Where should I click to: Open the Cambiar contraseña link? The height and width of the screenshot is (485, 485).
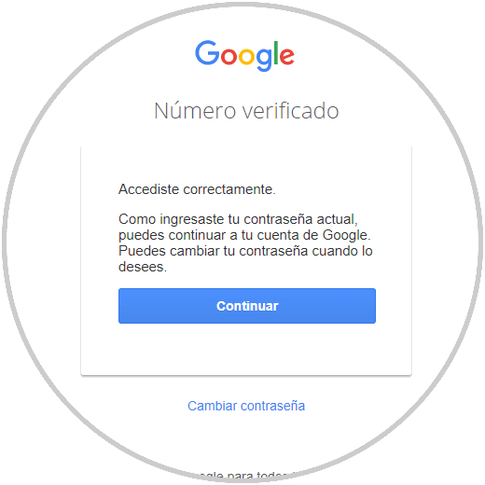[x=246, y=406]
